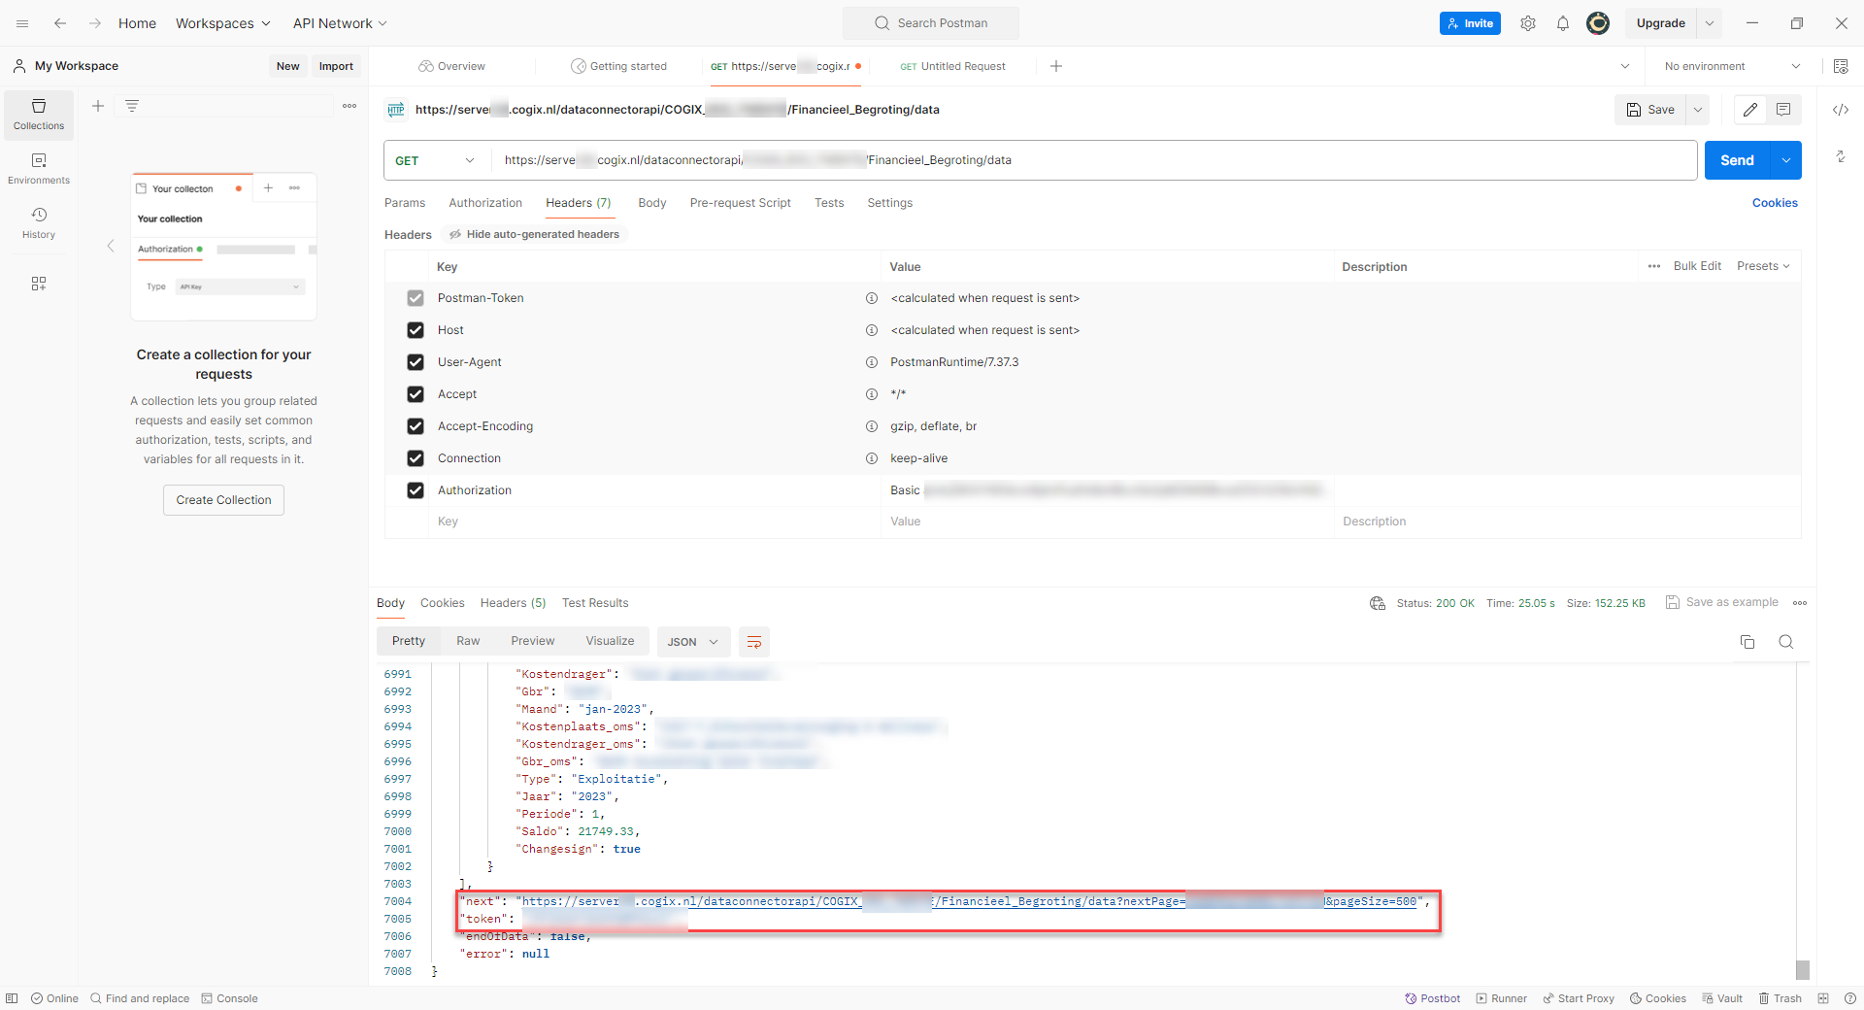Image resolution: width=1864 pixels, height=1010 pixels.
Task: Open the Workspaces dropdown
Action: (223, 23)
